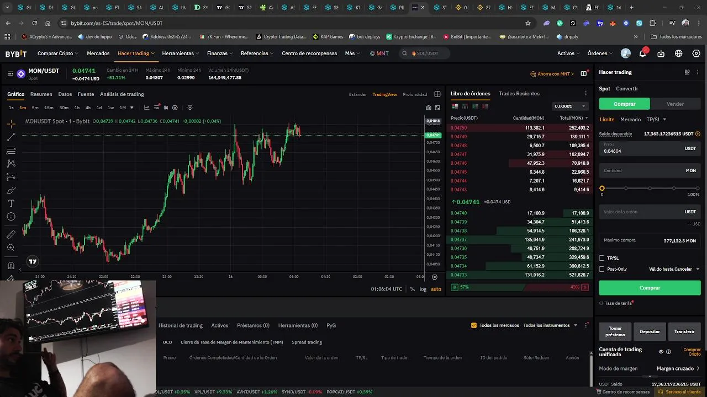
Task: Click the Depositar button
Action: (x=650, y=331)
